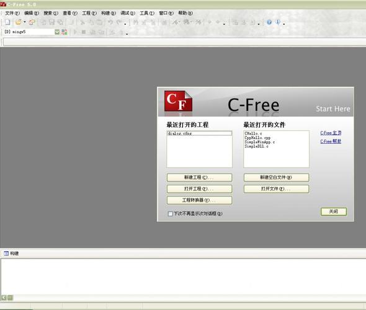Click the blue question mark help icon
Viewport: 366px width, 310px height.
[269, 22]
